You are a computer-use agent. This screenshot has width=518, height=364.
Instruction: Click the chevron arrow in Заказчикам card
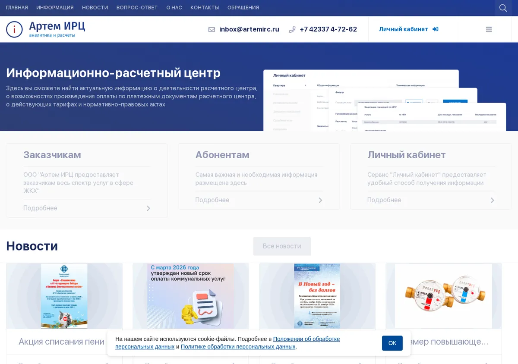click(148, 208)
